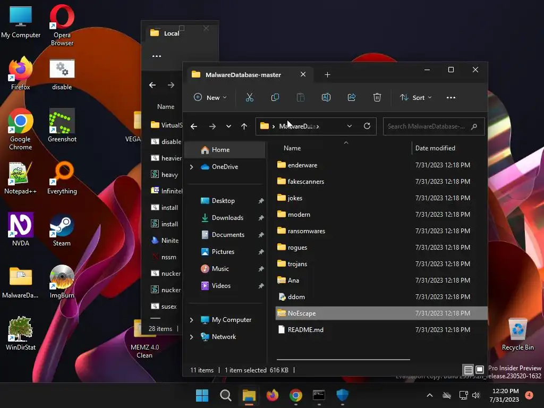The image size is (544, 408).
Task: Click the Paste clipboard icon
Action: (301, 98)
